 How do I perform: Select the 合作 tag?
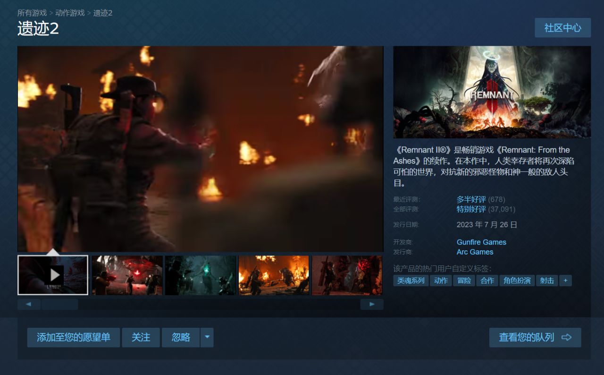coord(487,281)
